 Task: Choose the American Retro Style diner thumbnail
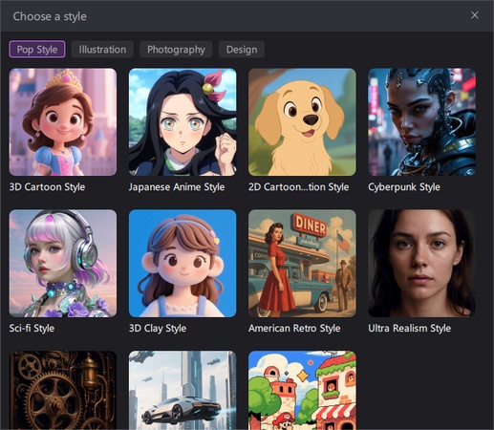[x=302, y=263]
